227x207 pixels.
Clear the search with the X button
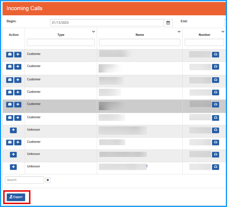coord(48,180)
